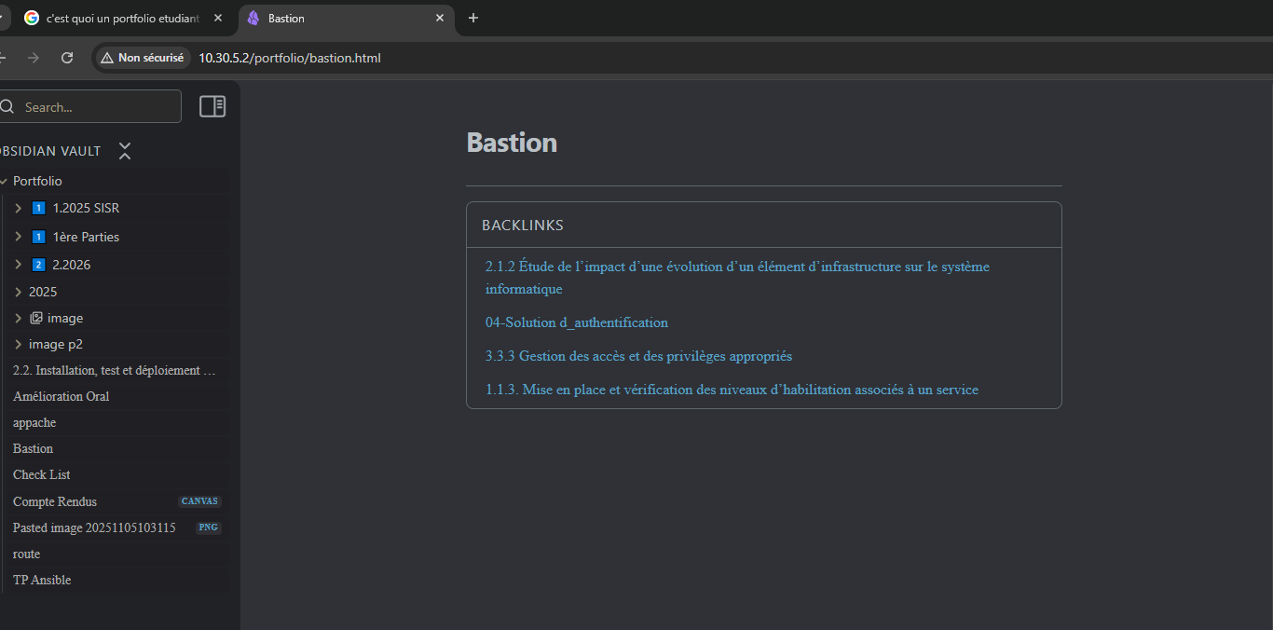The height and width of the screenshot is (630, 1273).
Task: Open the 04-Solution d_authentification backlink
Action: (x=576, y=322)
